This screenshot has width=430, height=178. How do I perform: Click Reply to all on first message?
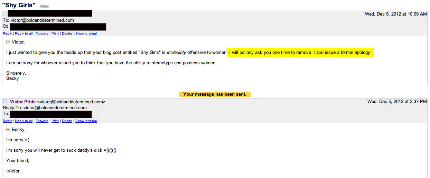(24, 34)
